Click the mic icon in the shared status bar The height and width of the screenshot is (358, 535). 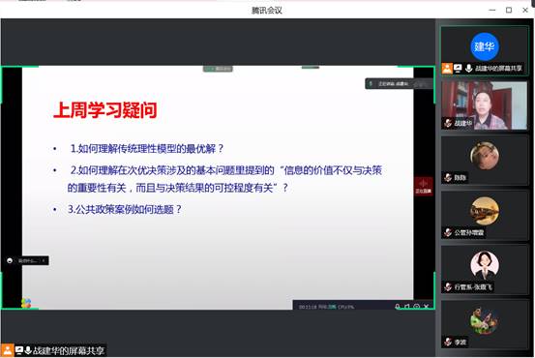(398, 307)
